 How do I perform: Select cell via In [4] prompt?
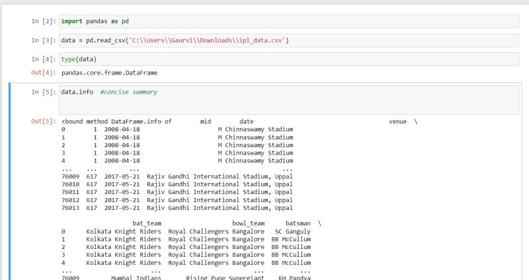click(44, 59)
